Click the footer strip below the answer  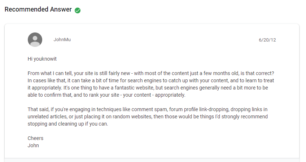152,160
